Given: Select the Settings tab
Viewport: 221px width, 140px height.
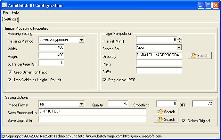Looking at the screenshot, I should [10, 19].
